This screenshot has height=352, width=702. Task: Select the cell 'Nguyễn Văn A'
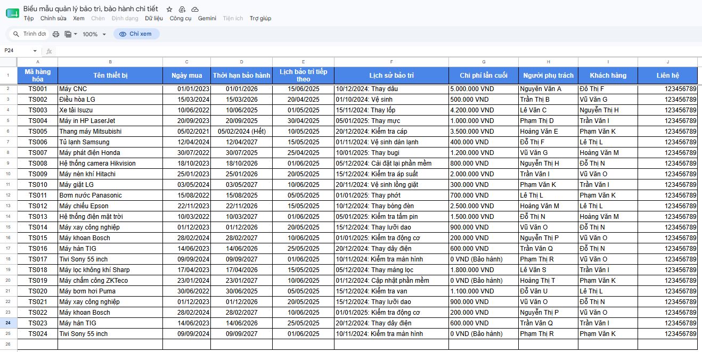tap(549, 89)
